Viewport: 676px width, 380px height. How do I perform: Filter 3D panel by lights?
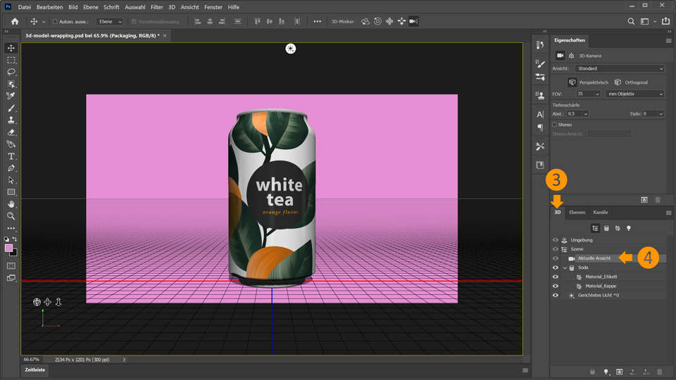[x=629, y=228]
